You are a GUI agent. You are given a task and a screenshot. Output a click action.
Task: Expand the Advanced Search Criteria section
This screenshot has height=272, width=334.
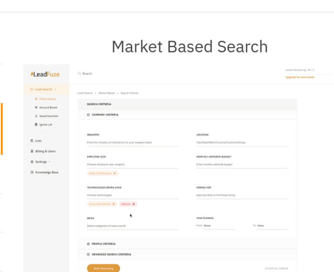point(88,254)
